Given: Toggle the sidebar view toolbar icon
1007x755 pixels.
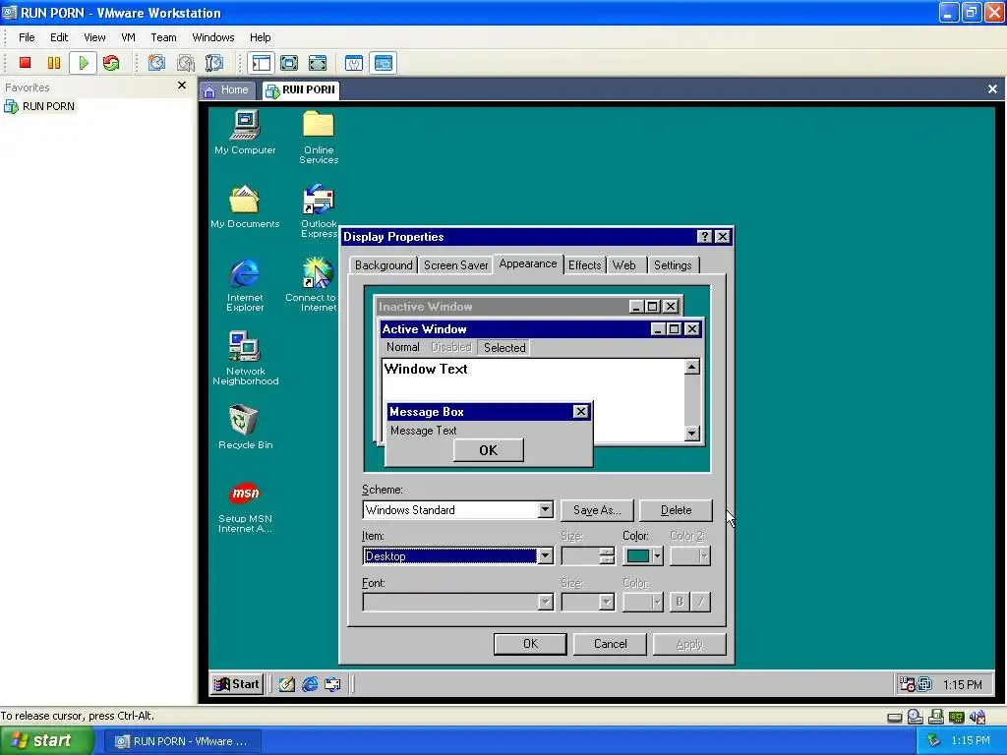Looking at the screenshot, I should click(261, 63).
